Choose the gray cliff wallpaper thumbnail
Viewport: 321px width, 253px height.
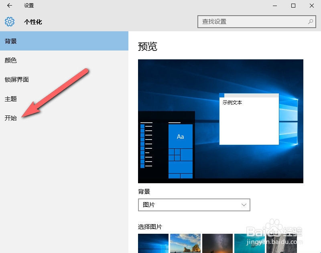tap(282, 243)
